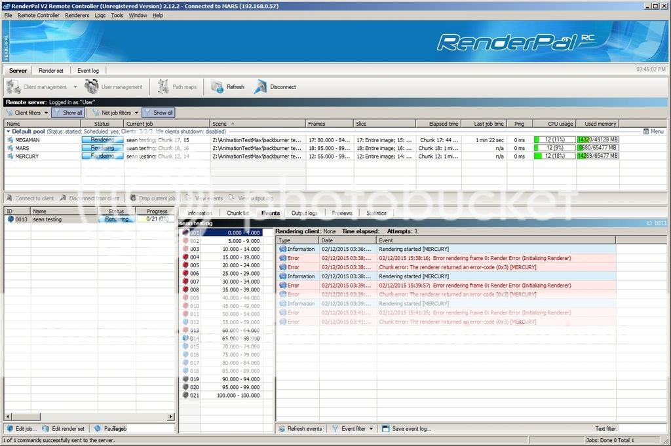The height and width of the screenshot is (446, 671).
Task: Click the Client management toolbar icon
Action: [x=13, y=87]
